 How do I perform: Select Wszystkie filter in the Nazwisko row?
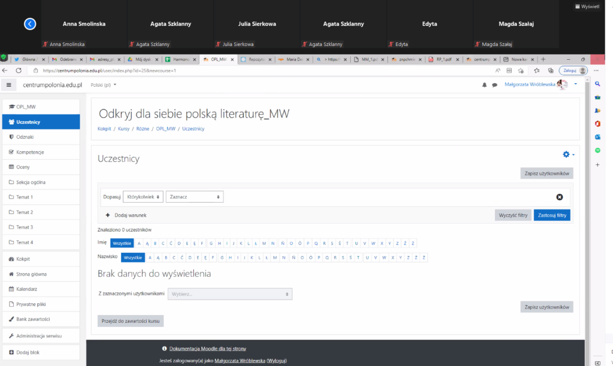pyautogui.click(x=133, y=258)
